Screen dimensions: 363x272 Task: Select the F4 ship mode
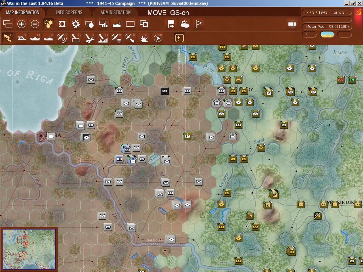coord(48,38)
